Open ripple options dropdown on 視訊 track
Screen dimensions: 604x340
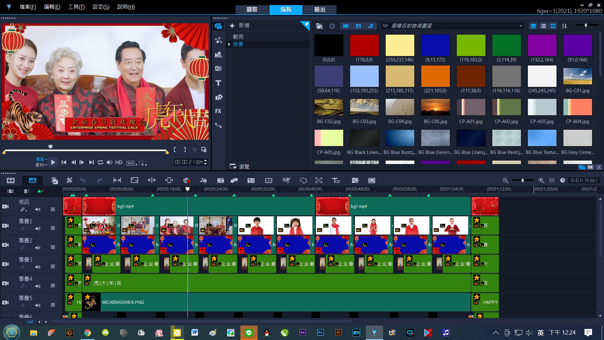click(x=24, y=210)
